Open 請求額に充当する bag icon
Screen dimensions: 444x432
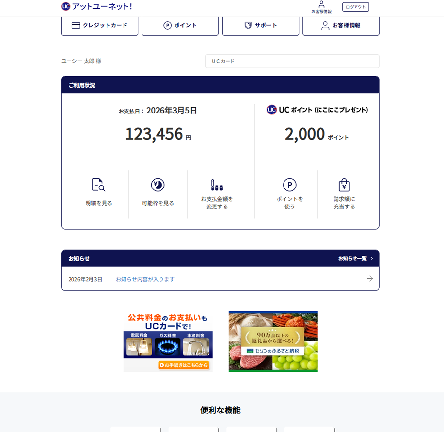344,185
